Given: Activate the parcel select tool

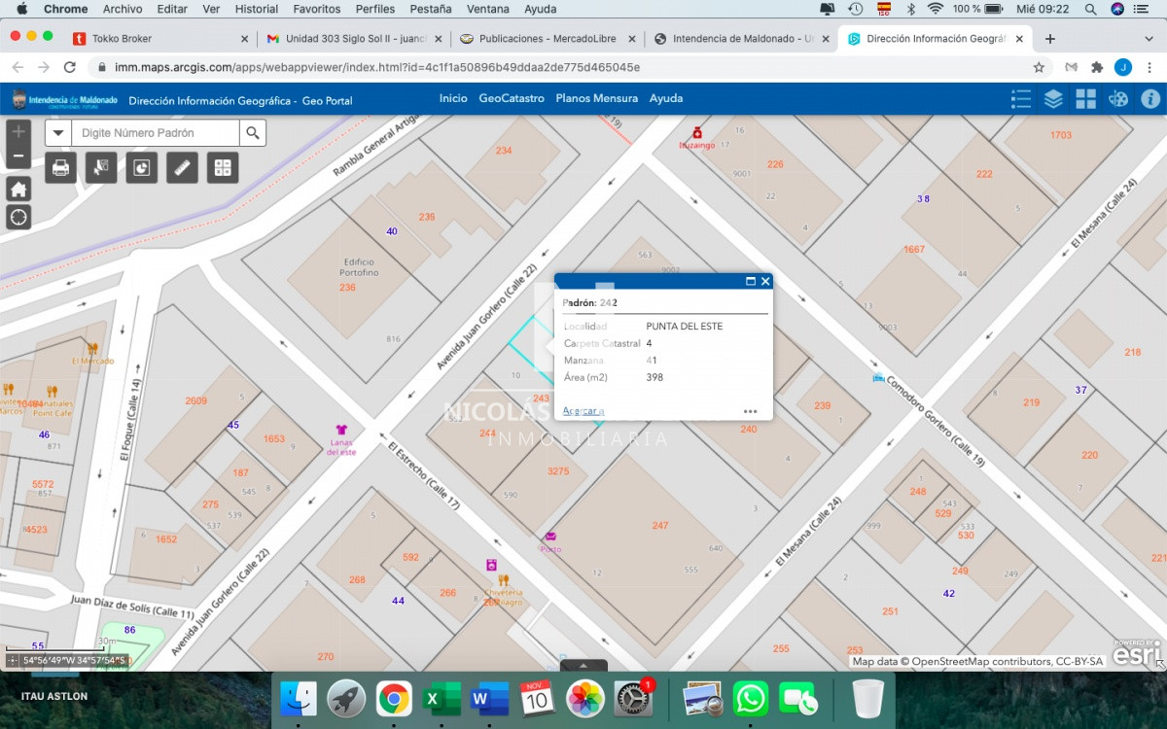Looking at the screenshot, I should click(x=101, y=168).
